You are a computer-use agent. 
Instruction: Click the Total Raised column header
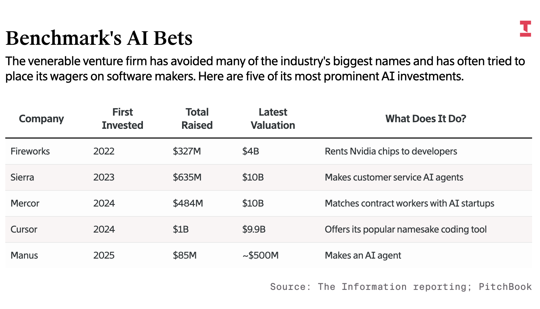197,119
